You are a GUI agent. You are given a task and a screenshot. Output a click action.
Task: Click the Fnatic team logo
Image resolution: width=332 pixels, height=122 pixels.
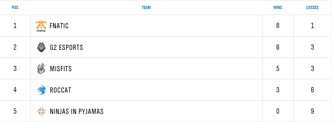coord(41,26)
